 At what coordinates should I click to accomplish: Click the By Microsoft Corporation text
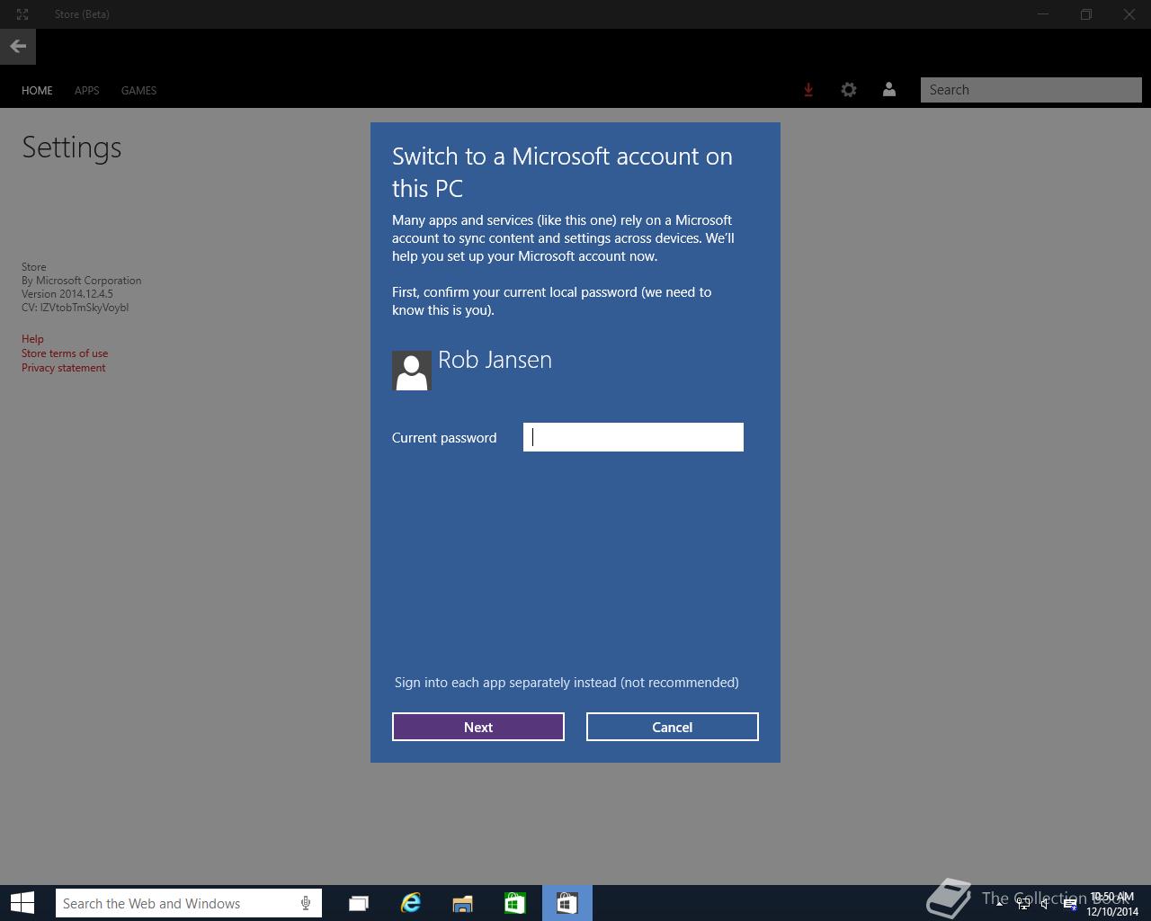[81, 281]
